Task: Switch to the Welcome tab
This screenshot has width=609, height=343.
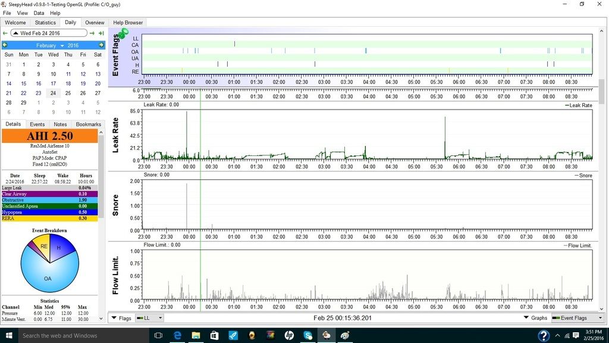Action: [15, 23]
